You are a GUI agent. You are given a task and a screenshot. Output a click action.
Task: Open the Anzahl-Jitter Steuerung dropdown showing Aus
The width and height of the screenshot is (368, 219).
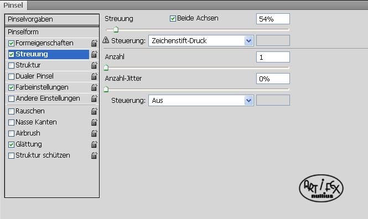click(x=201, y=100)
